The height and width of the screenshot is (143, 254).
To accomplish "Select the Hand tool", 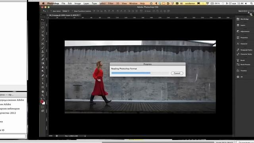I will [43, 92].
